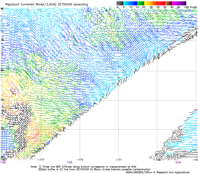The height and width of the screenshot is (174, 198).
Task: Click the red 30-35 knots legend swatch
Action: (162, 3)
